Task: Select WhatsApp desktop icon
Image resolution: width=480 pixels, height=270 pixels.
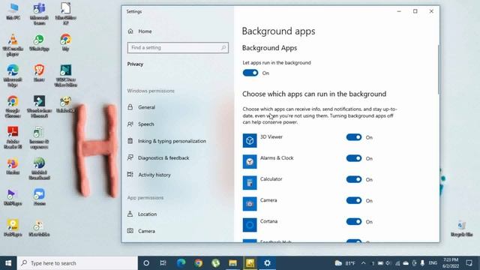Action: 39,43
